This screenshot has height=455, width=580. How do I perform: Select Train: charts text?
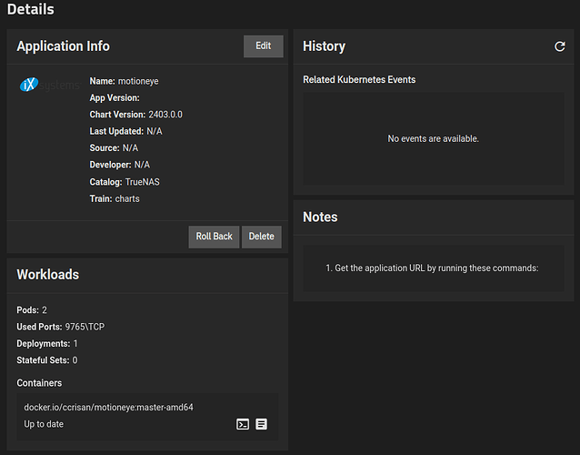pyautogui.click(x=115, y=198)
